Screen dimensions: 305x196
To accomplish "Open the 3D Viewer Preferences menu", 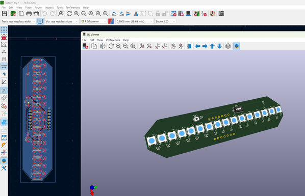I will pos(113,40).
